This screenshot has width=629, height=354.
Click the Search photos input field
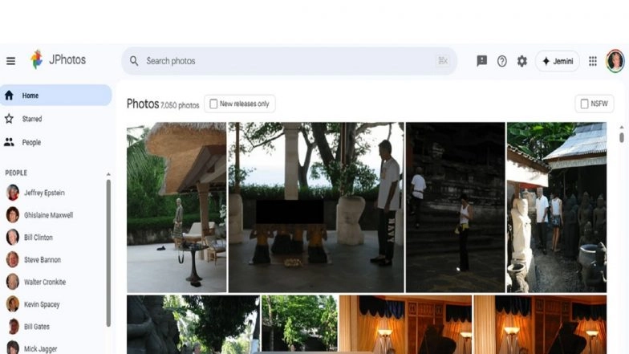289,61
